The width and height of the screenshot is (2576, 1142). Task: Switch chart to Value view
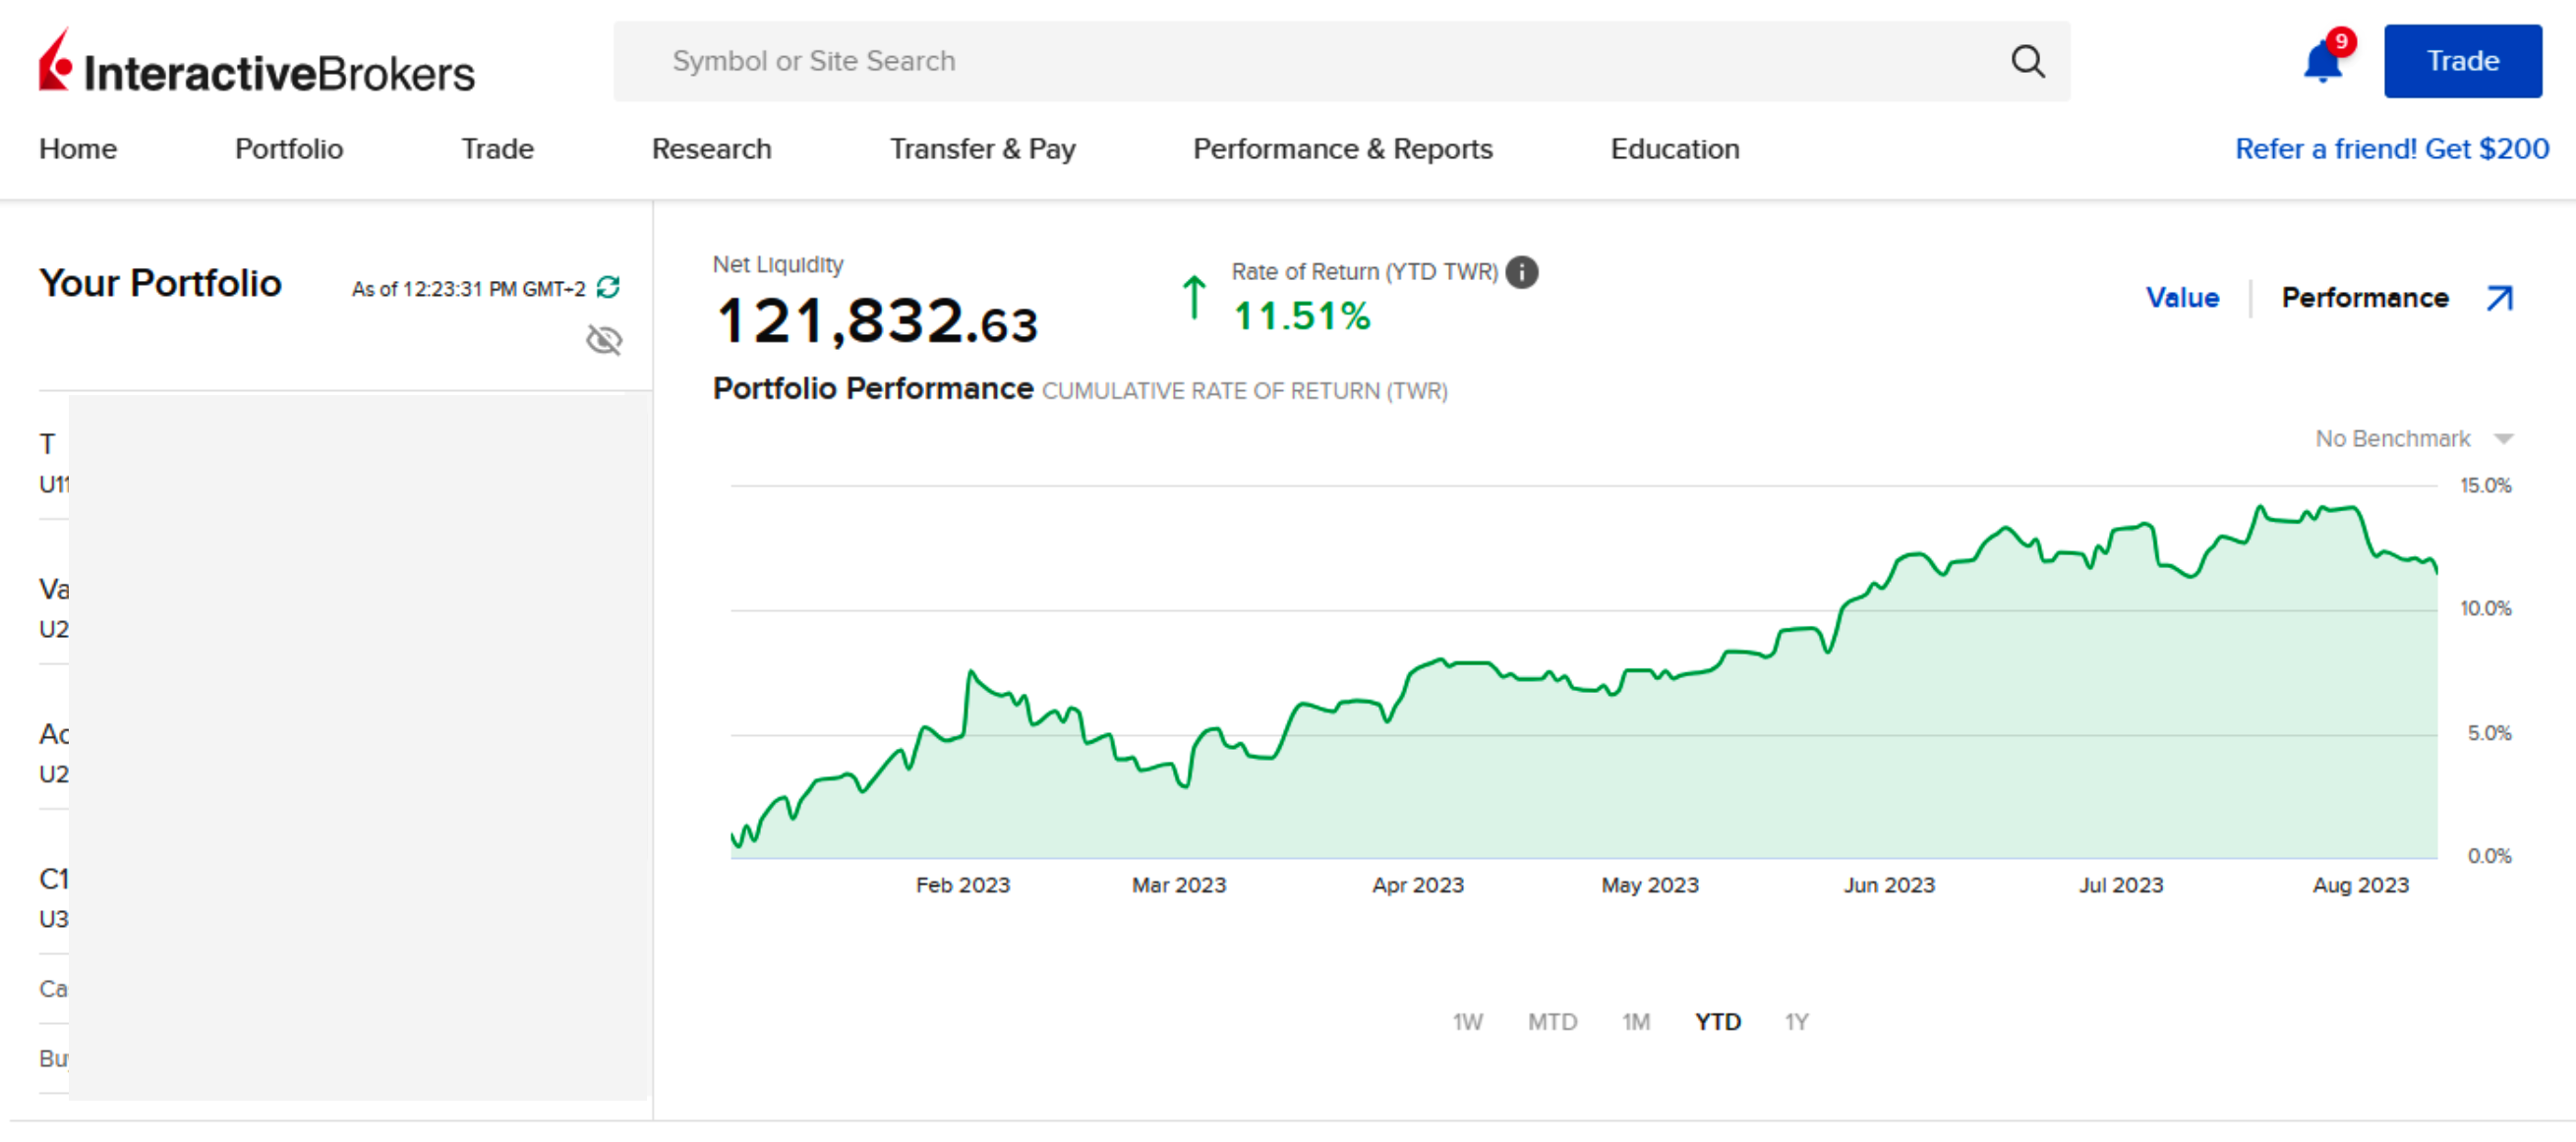tap(2182, 298)
